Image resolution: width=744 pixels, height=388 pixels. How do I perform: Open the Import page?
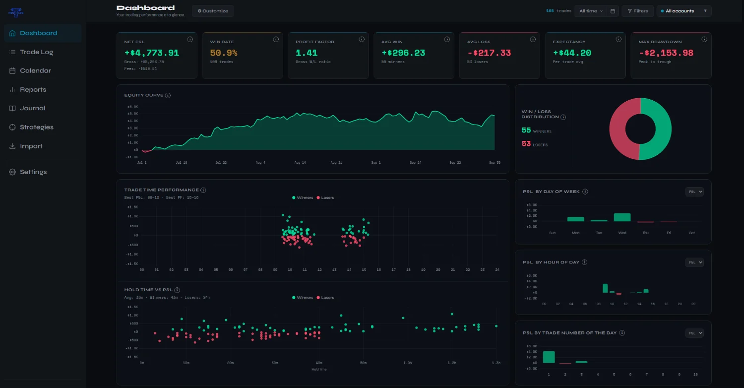[43, 146]
